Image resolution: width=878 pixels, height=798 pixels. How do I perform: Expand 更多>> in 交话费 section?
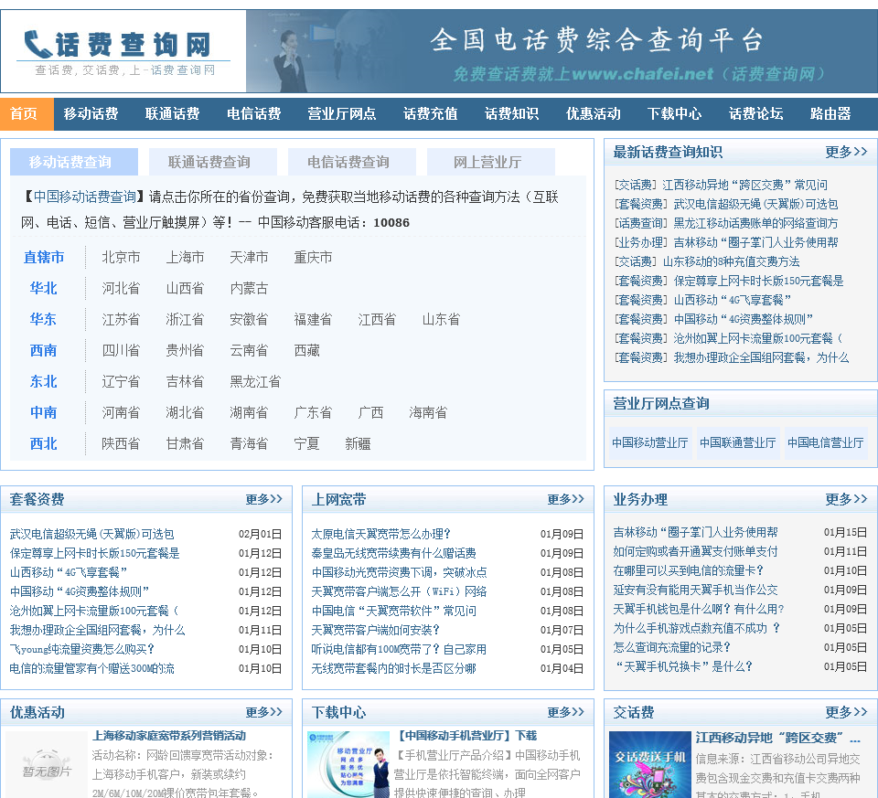[x=846, y=712]
